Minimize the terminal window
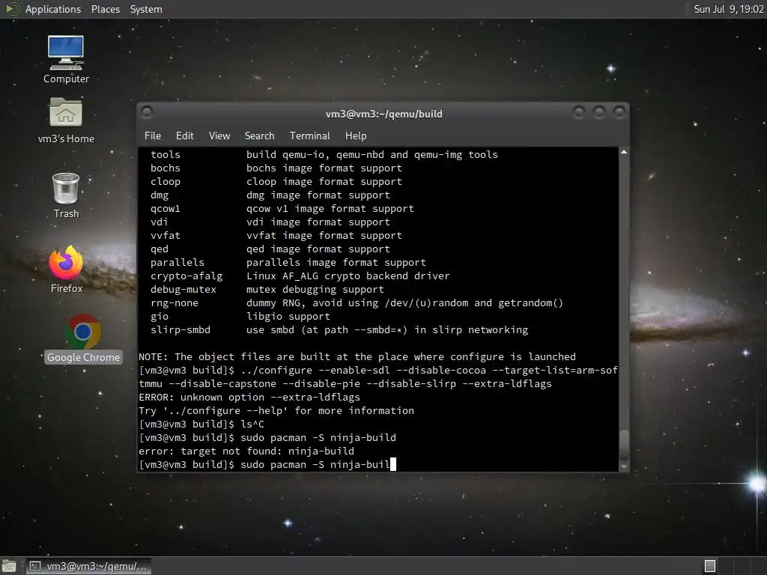The image size is (767, 575). [x=579, y=113]
